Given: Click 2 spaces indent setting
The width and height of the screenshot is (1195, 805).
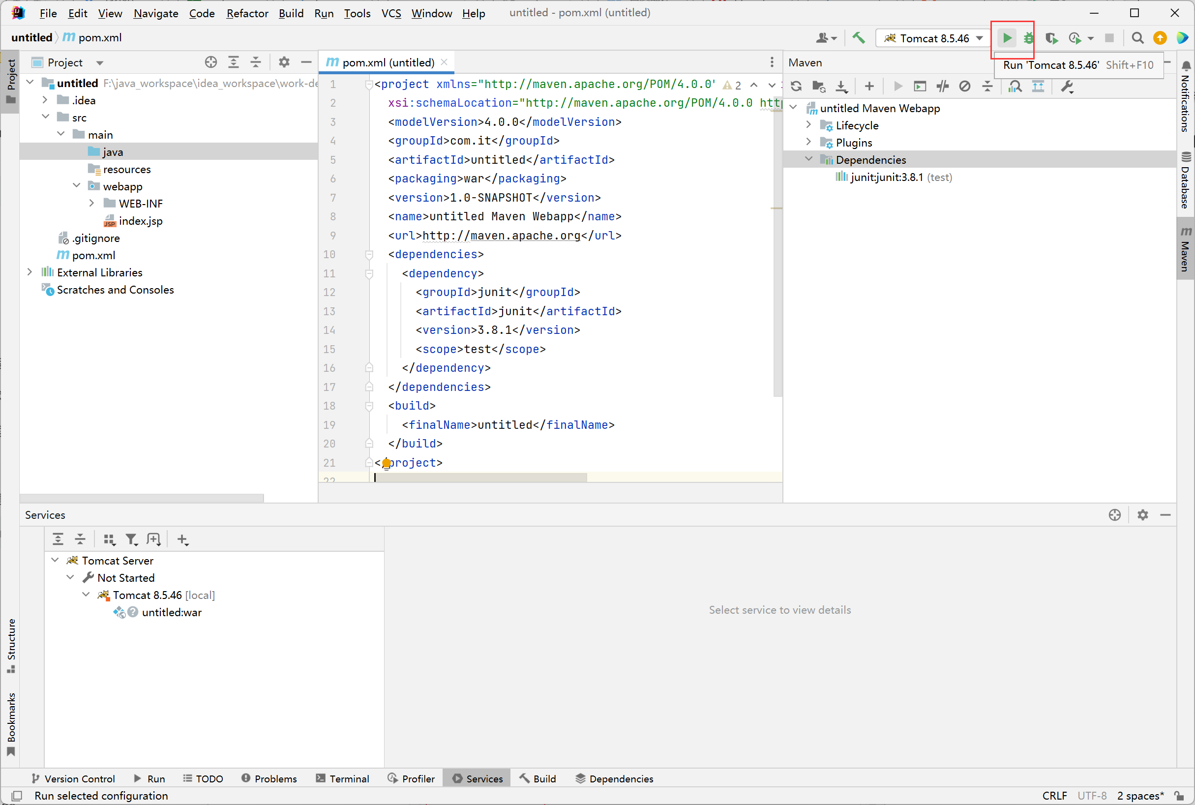Looking at the screenshot, I should (1140, 796).
